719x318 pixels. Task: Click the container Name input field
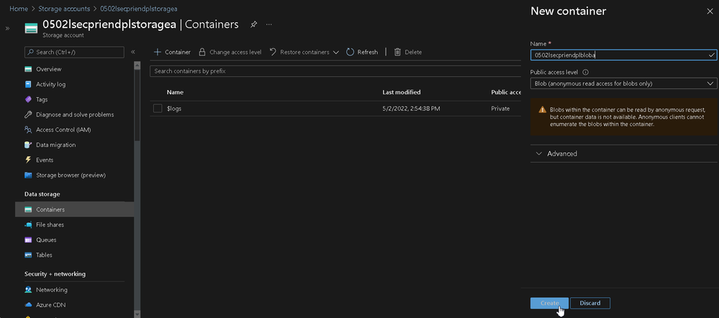(x=623, y=55)
